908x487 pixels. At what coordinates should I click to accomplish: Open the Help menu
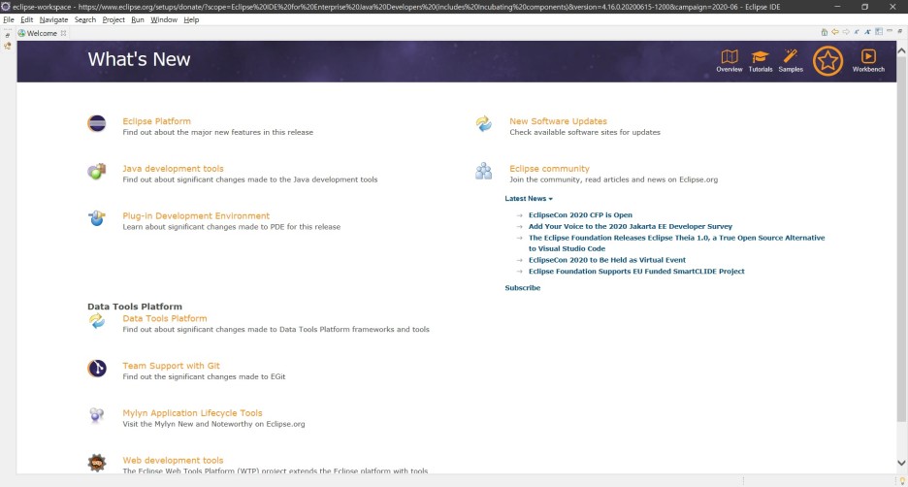click(x=191, y=19)
